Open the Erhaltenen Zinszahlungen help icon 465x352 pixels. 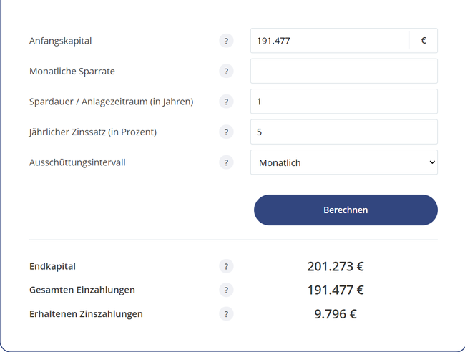pos(226,314)
